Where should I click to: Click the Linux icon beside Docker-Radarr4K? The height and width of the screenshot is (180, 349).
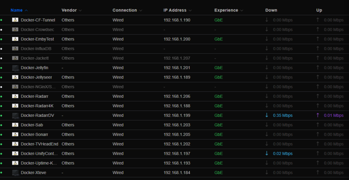(x=15, y=106)
